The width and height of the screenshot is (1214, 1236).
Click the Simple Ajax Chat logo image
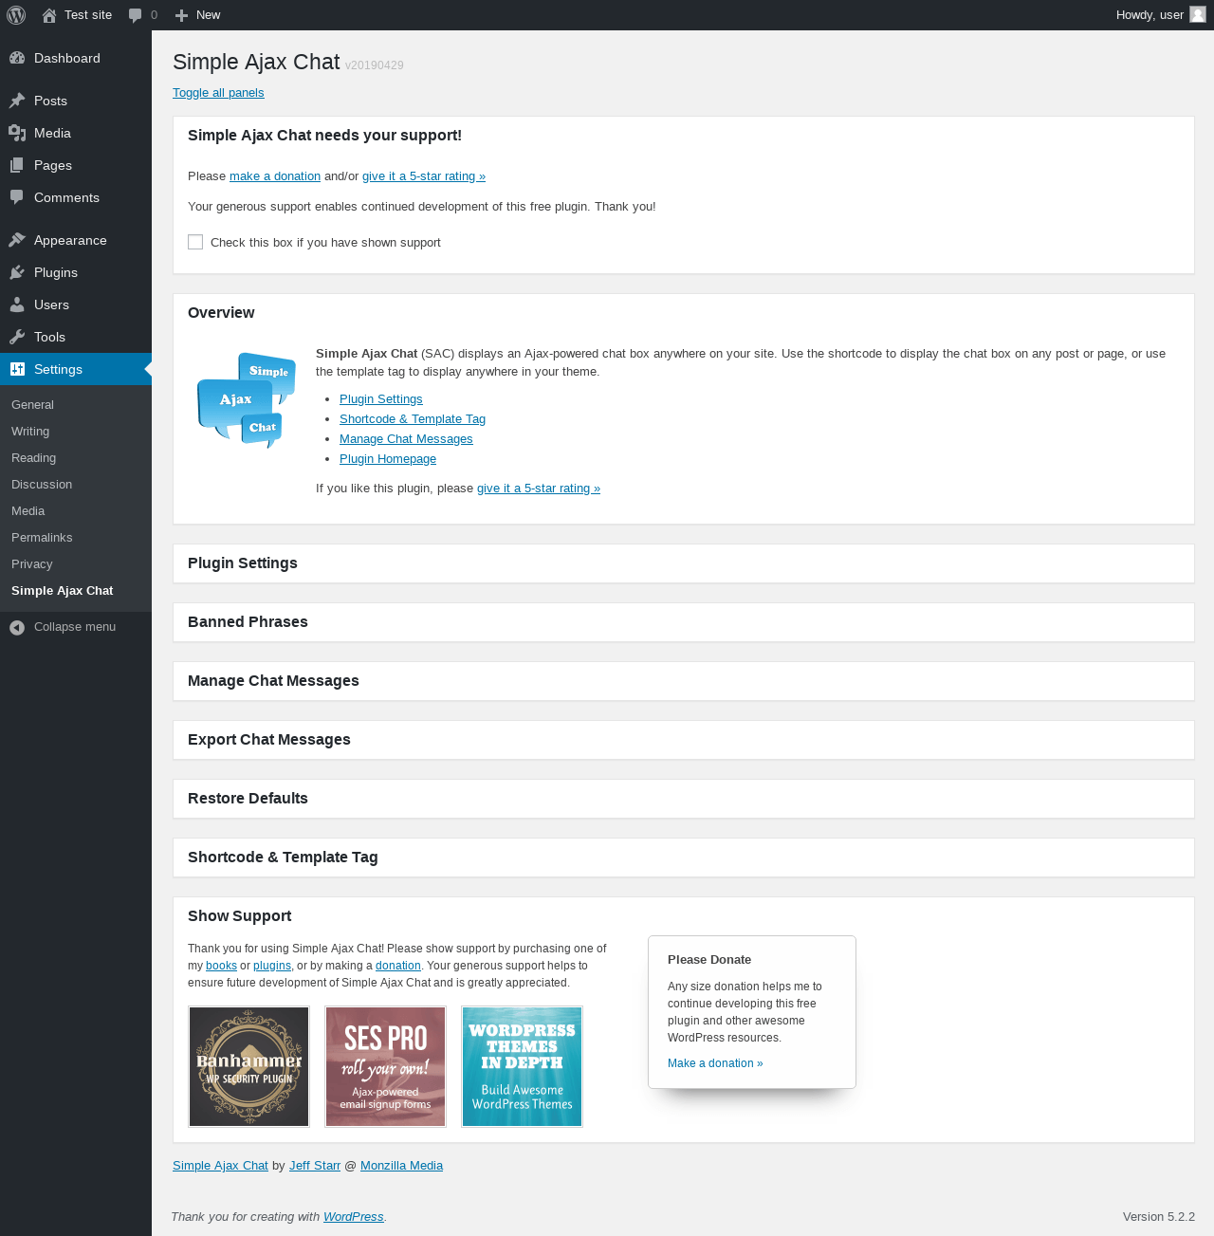247,399
